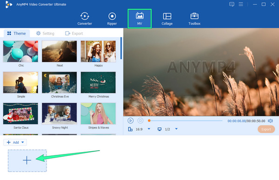279x180 pixels.
Task: Switch to the Setting tab
Action: (x=45, y=33)
